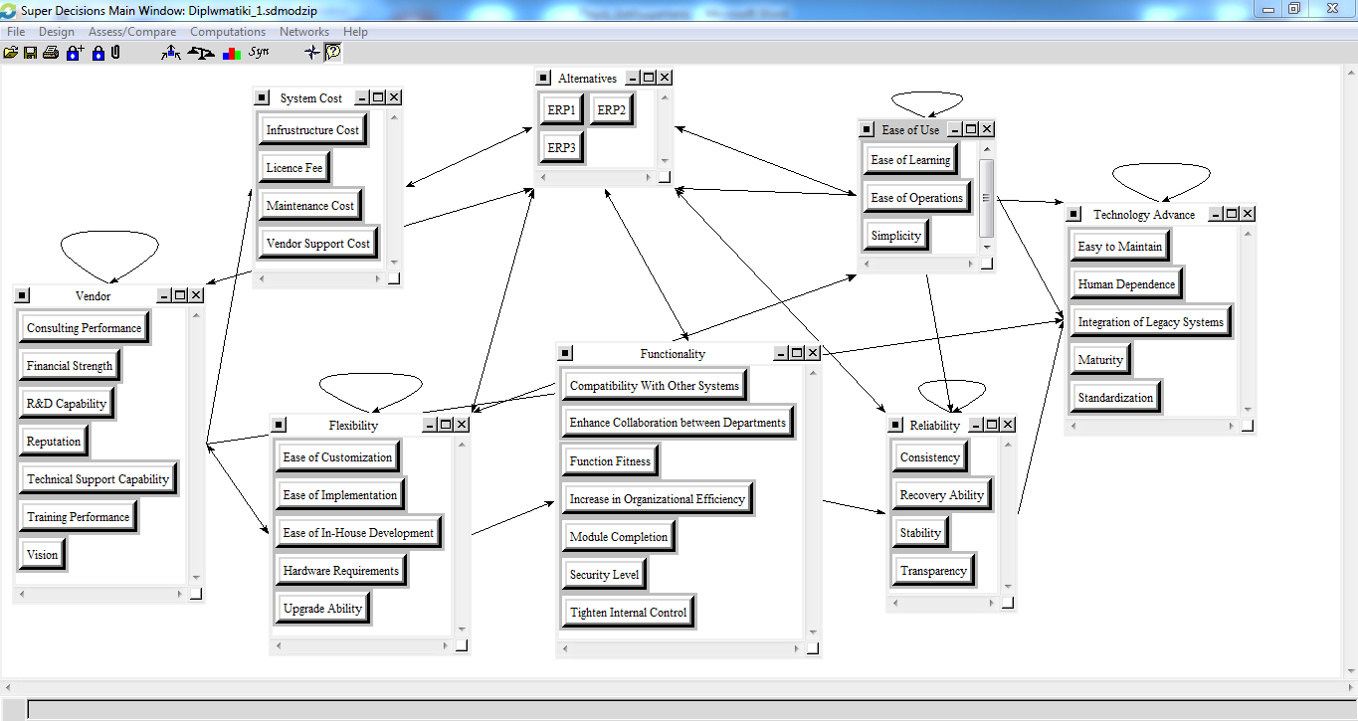Click the Technology Advance scroll left arrow
Viewport: 1358px width, 721px height.
[1072, 426]
